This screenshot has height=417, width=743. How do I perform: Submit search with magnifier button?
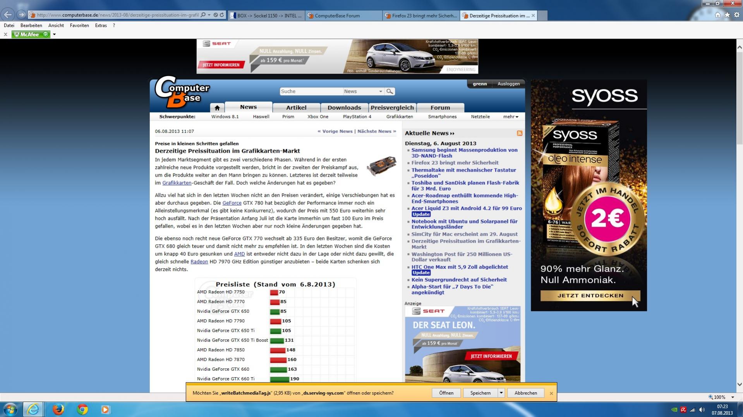390,91
